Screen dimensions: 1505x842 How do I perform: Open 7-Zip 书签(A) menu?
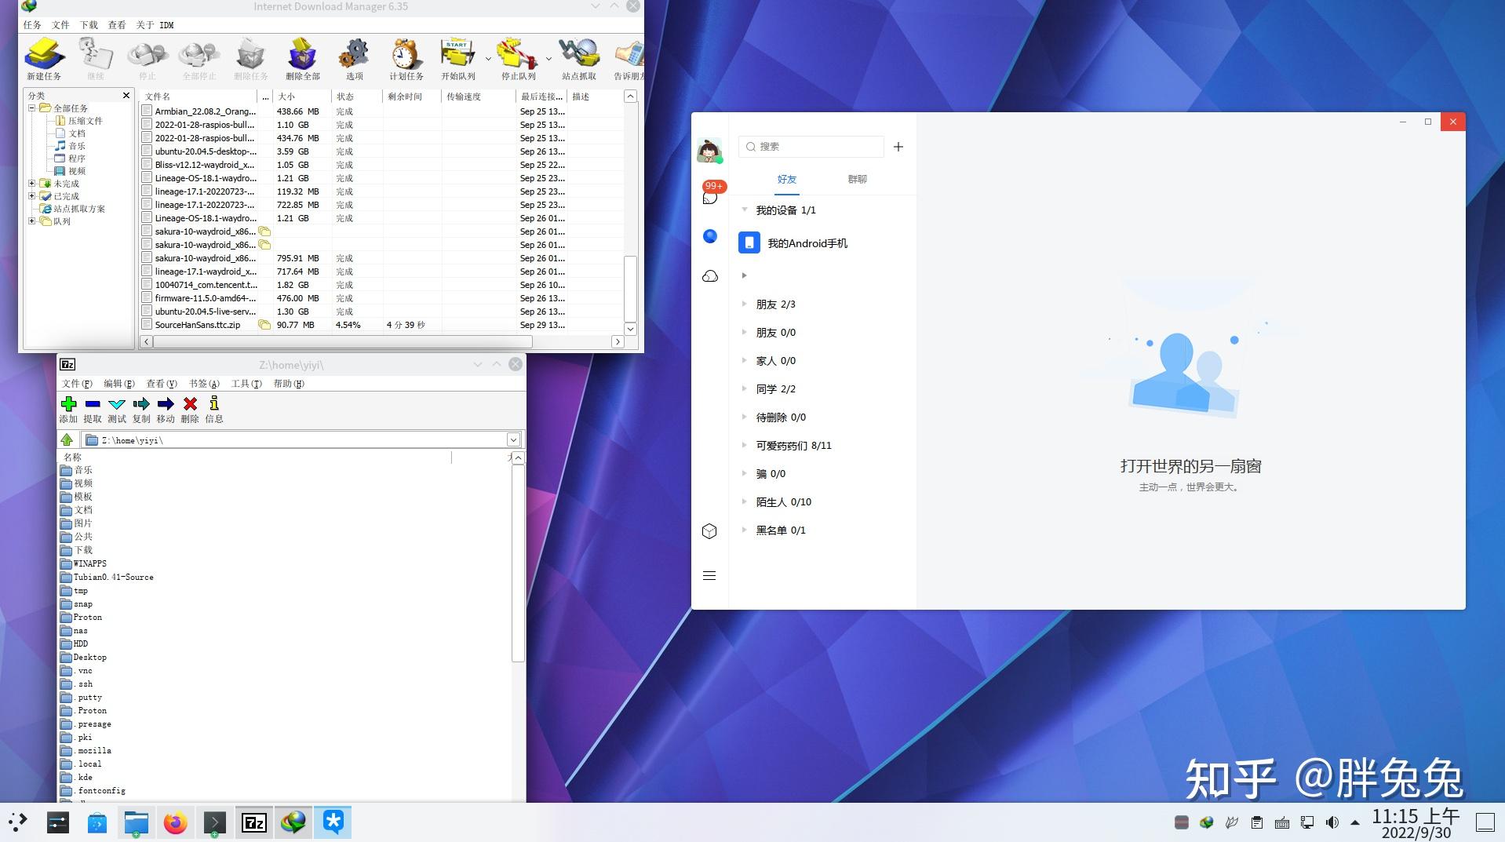[204, 384]
